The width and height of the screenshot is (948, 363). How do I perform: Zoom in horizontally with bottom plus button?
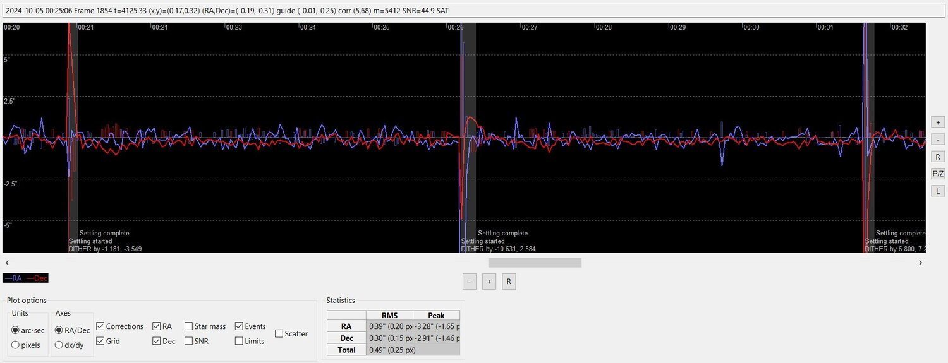[x=489, y=282]
